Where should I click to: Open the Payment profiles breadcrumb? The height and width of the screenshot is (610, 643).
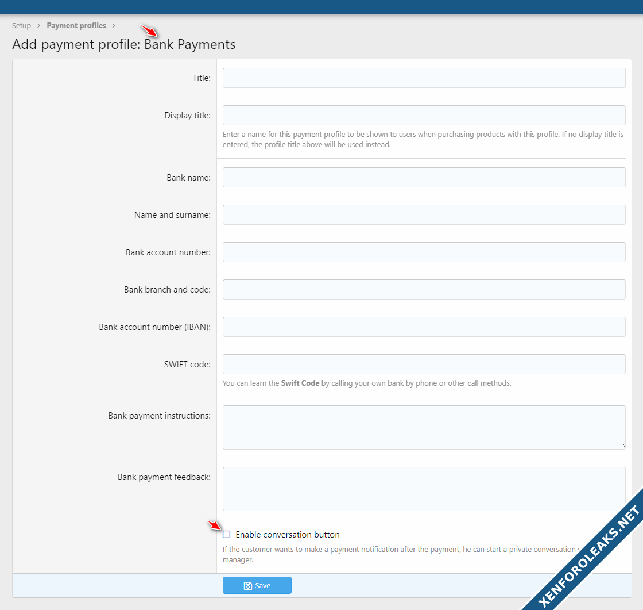(x=76, y=26)
